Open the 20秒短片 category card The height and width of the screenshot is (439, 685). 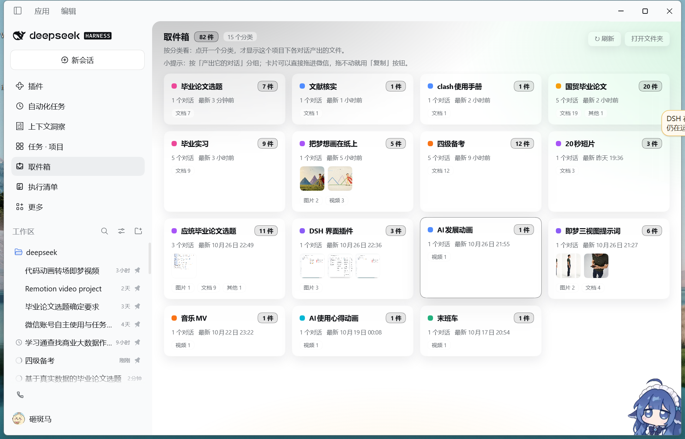[x=609, y=171]
